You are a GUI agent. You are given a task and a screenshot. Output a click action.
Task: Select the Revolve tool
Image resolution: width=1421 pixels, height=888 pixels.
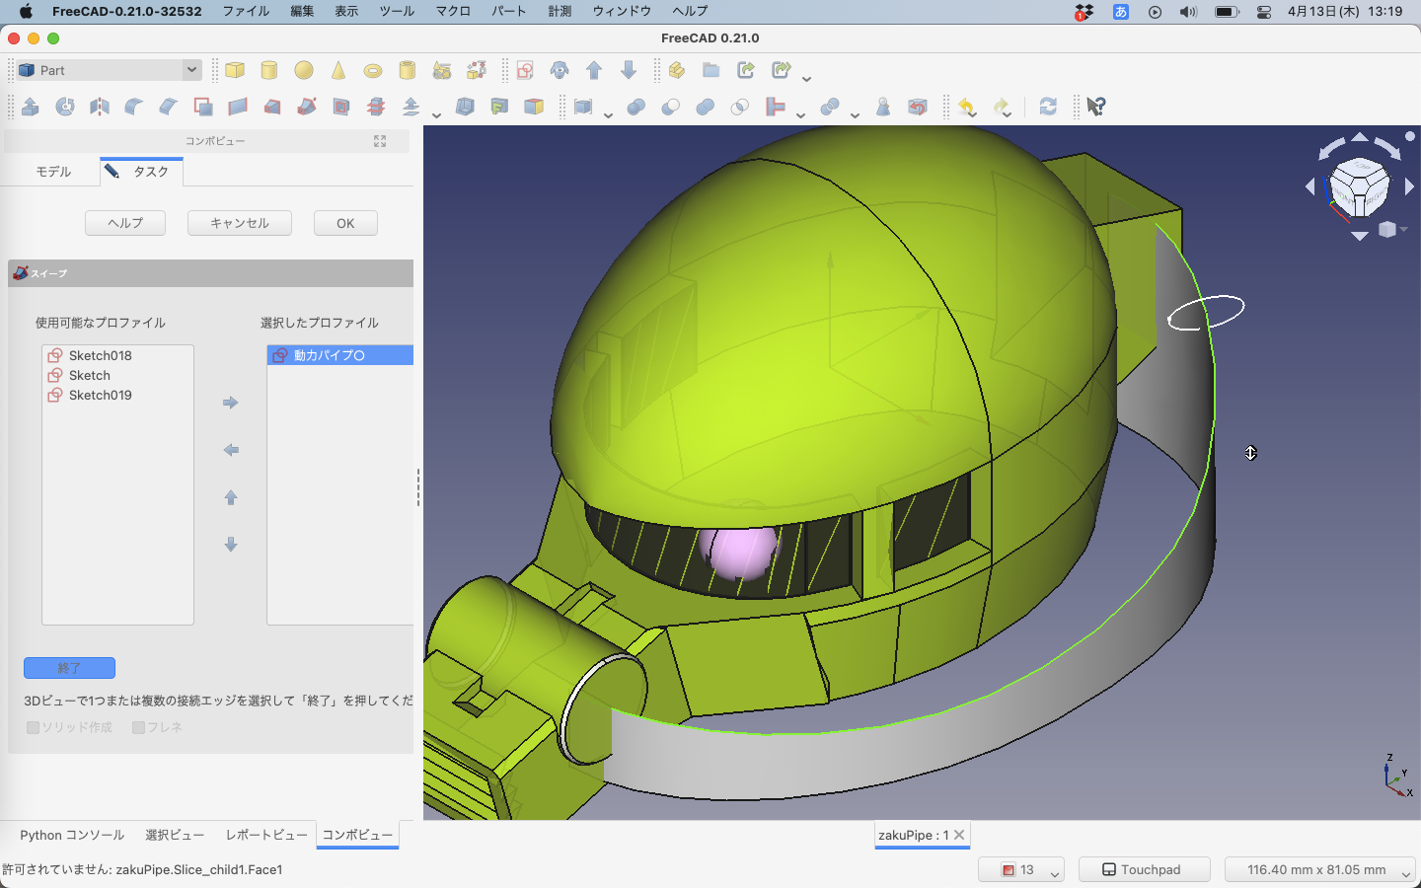pos(65,107)
